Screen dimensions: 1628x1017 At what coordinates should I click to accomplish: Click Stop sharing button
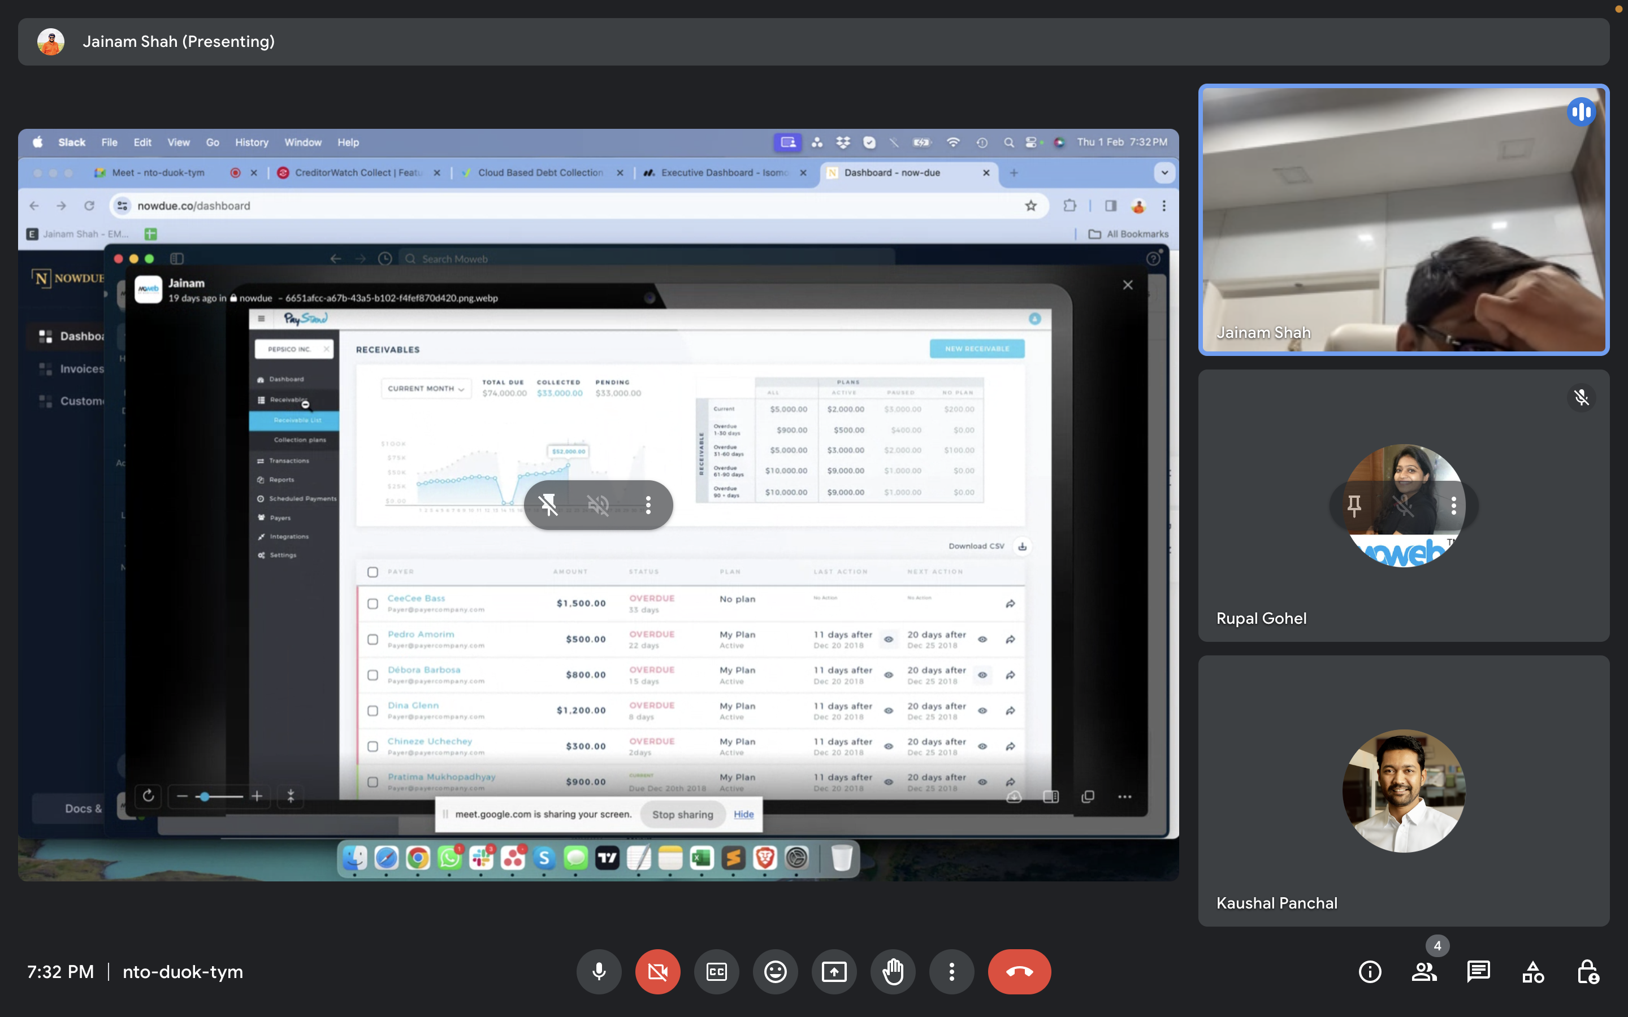(682, 814)
